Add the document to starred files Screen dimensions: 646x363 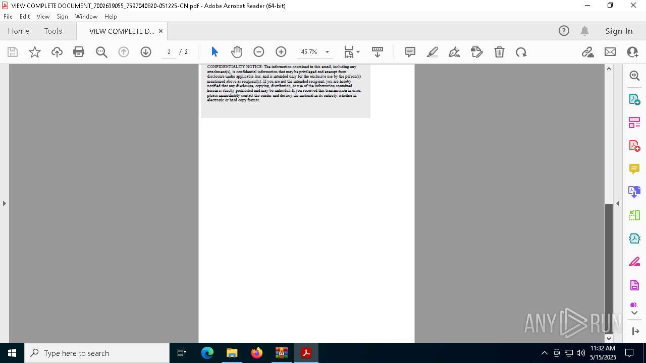[x=35, y=52]
